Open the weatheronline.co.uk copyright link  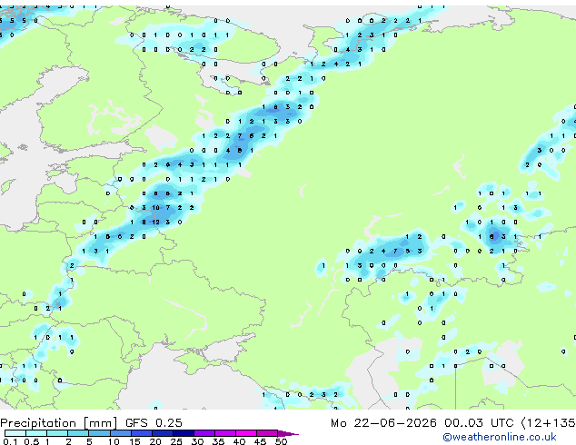(x=500, y=437)
